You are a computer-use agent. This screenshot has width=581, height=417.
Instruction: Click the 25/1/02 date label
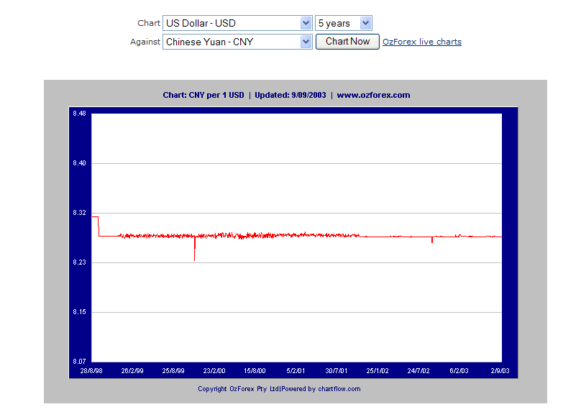pyautogui.click(x=378, y=371)
